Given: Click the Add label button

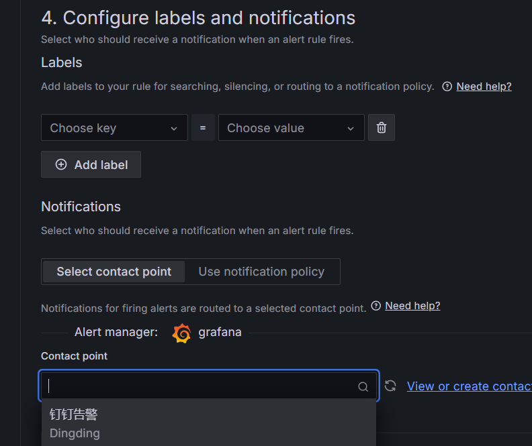Looking at the screenshot, I should (x=91, y=164).
